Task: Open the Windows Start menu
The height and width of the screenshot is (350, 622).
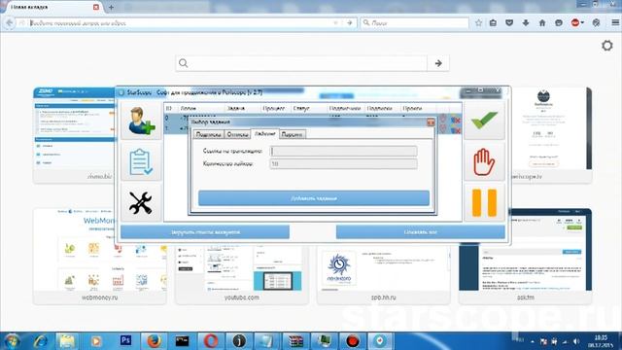Action: coord(12,341)
